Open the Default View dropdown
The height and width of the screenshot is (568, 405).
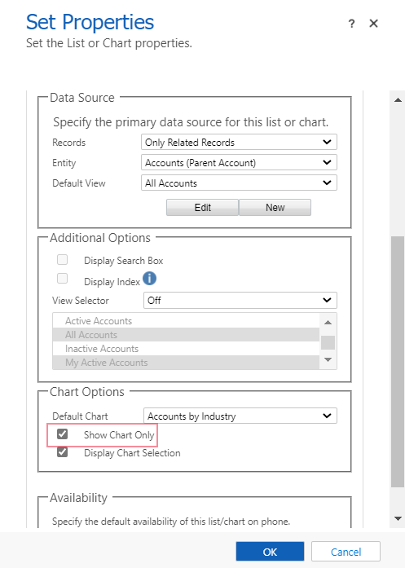click(239, 183)
